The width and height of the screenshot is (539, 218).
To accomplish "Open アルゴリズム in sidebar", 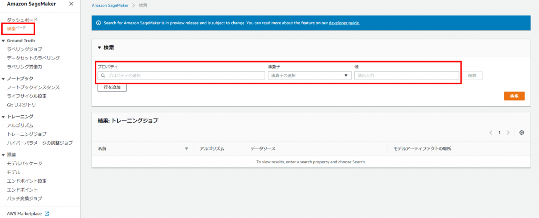I will coord(21,125).
